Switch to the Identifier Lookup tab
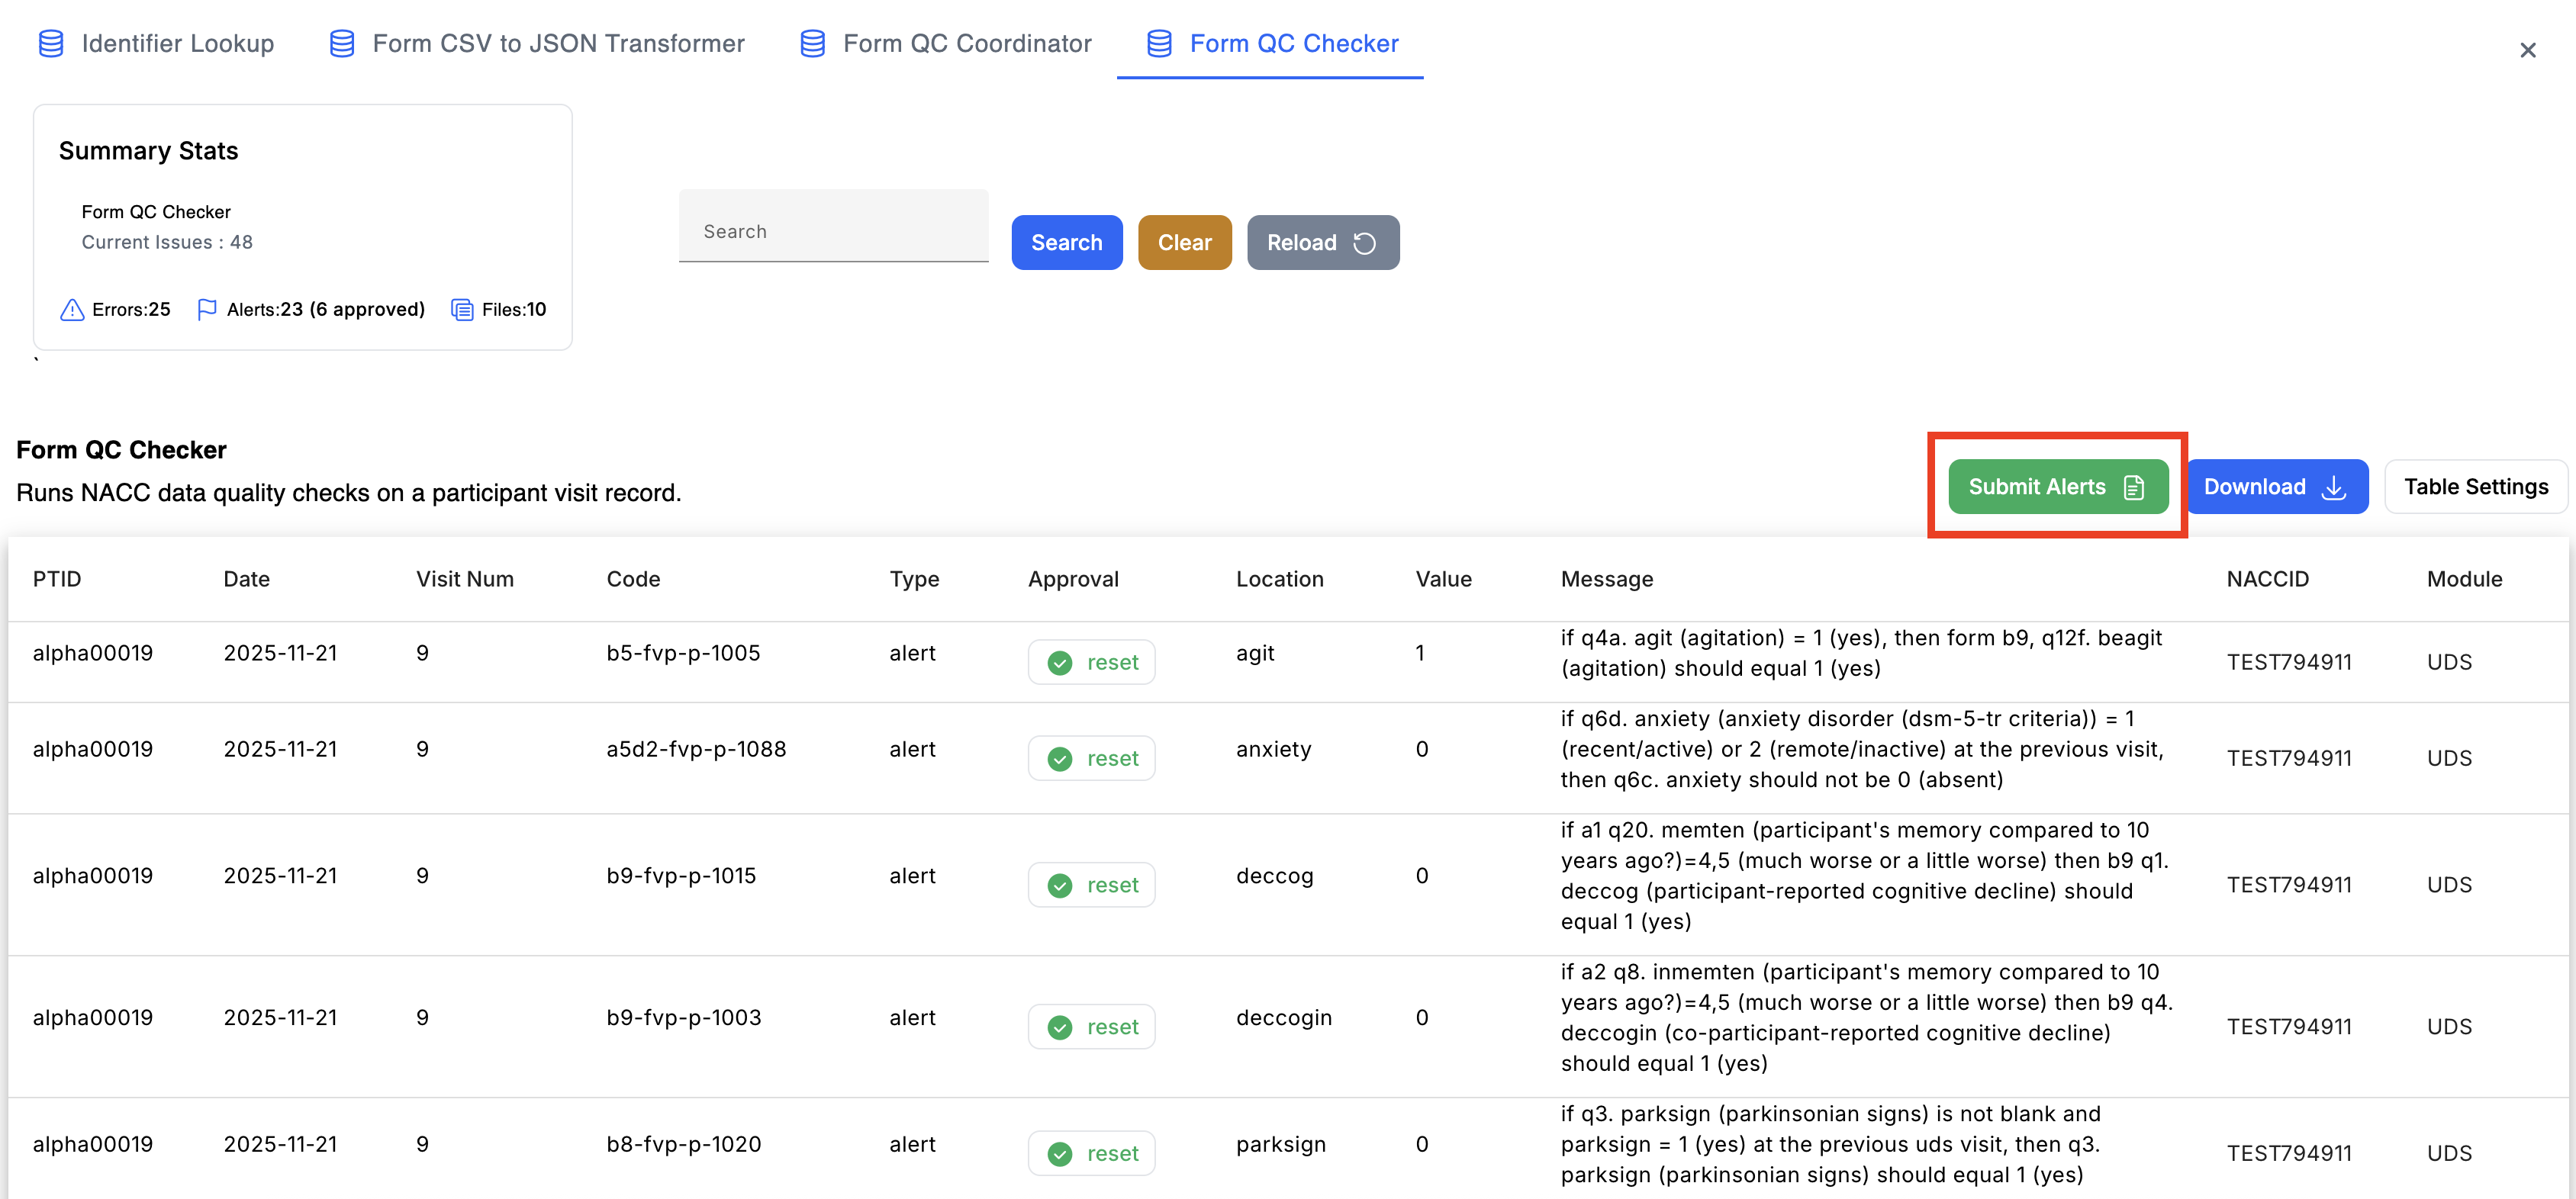Viewport: 2576px width, 1199px height. point(156,44)
